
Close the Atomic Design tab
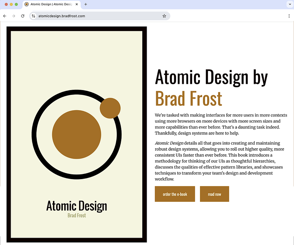pyautogui.click(x=76, y=4)
